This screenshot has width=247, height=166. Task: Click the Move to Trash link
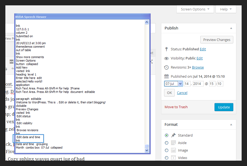point(176,107)
